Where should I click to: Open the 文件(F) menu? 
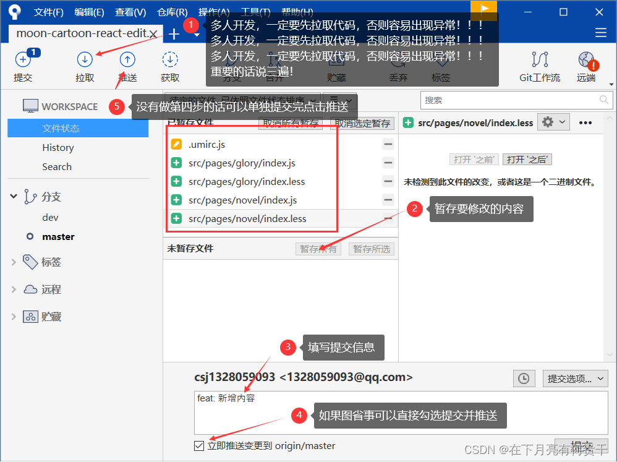click(48, 12)
